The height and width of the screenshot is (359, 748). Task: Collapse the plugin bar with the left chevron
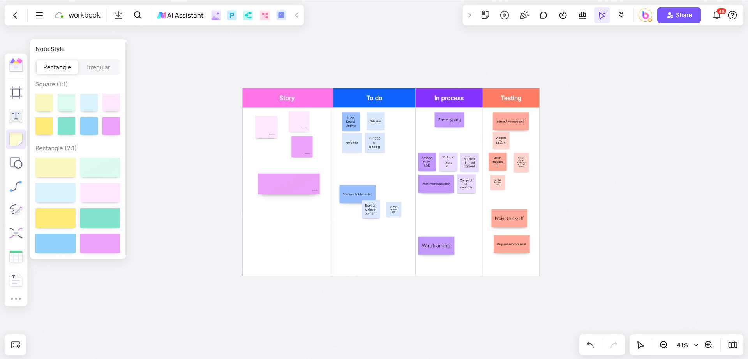[297, 15]
